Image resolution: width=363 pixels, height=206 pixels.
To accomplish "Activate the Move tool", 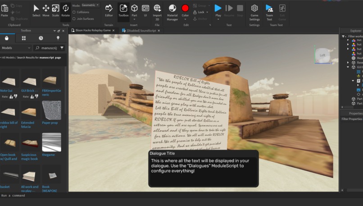I will coord(46,11).
